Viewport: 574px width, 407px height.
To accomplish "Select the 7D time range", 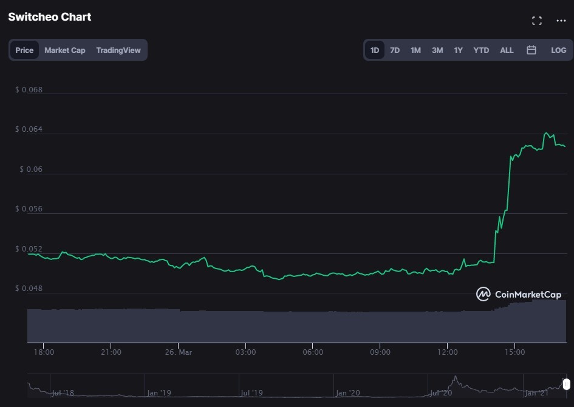I will coord(395,50).
